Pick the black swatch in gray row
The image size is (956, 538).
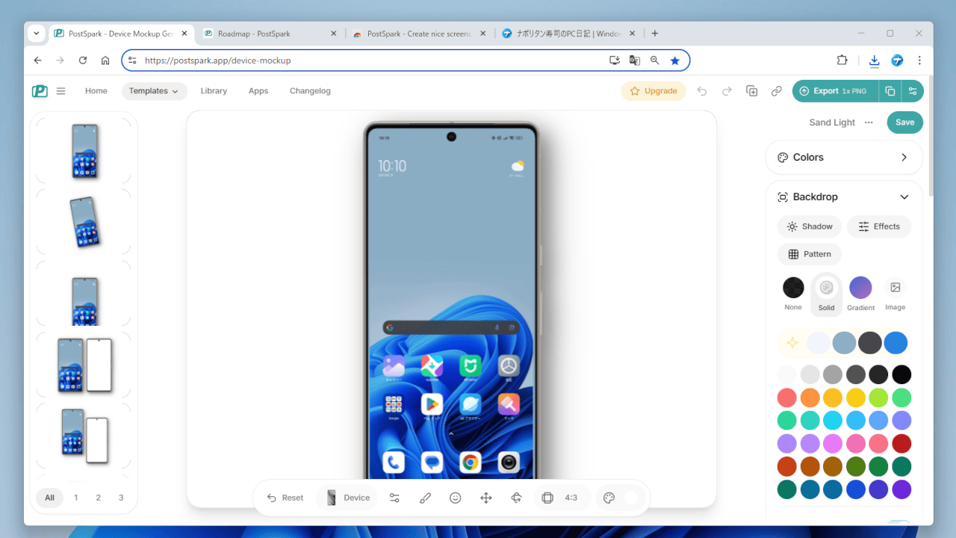(x=901, y=374)
